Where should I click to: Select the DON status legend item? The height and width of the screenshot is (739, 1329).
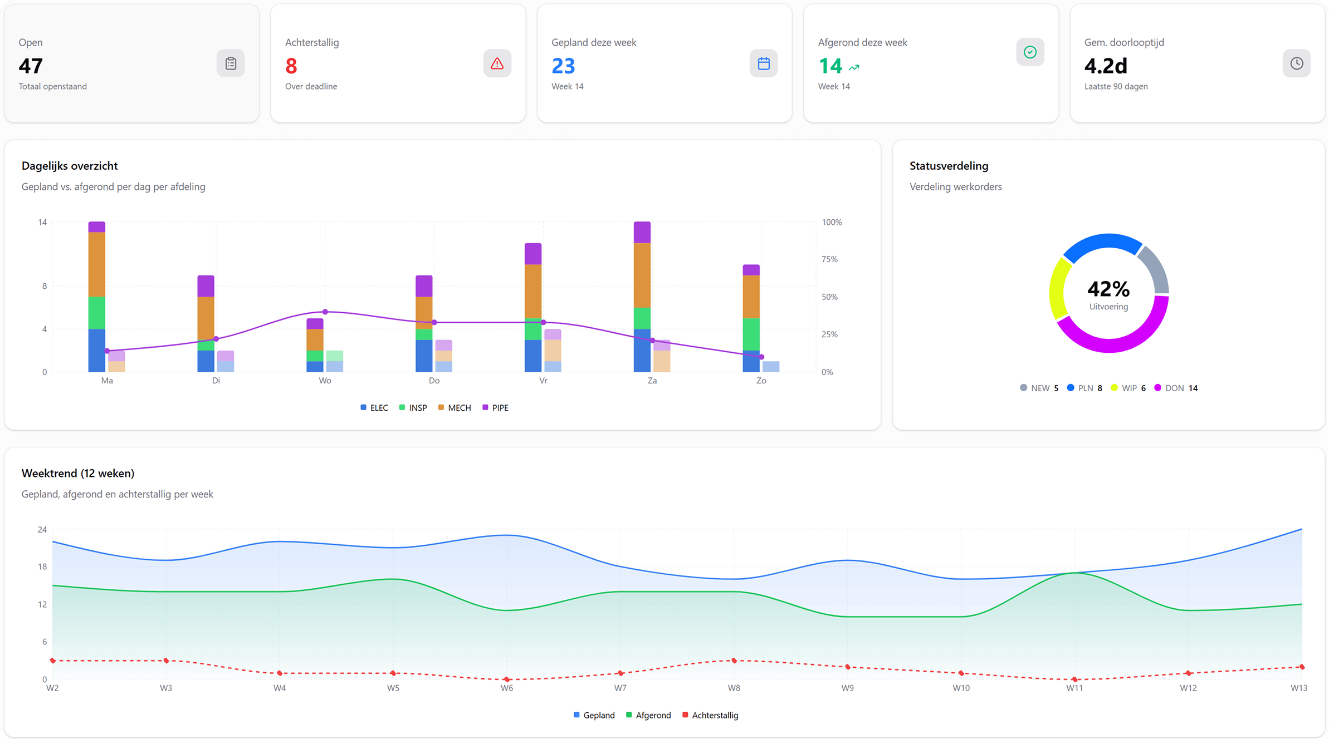point(1175,388)
